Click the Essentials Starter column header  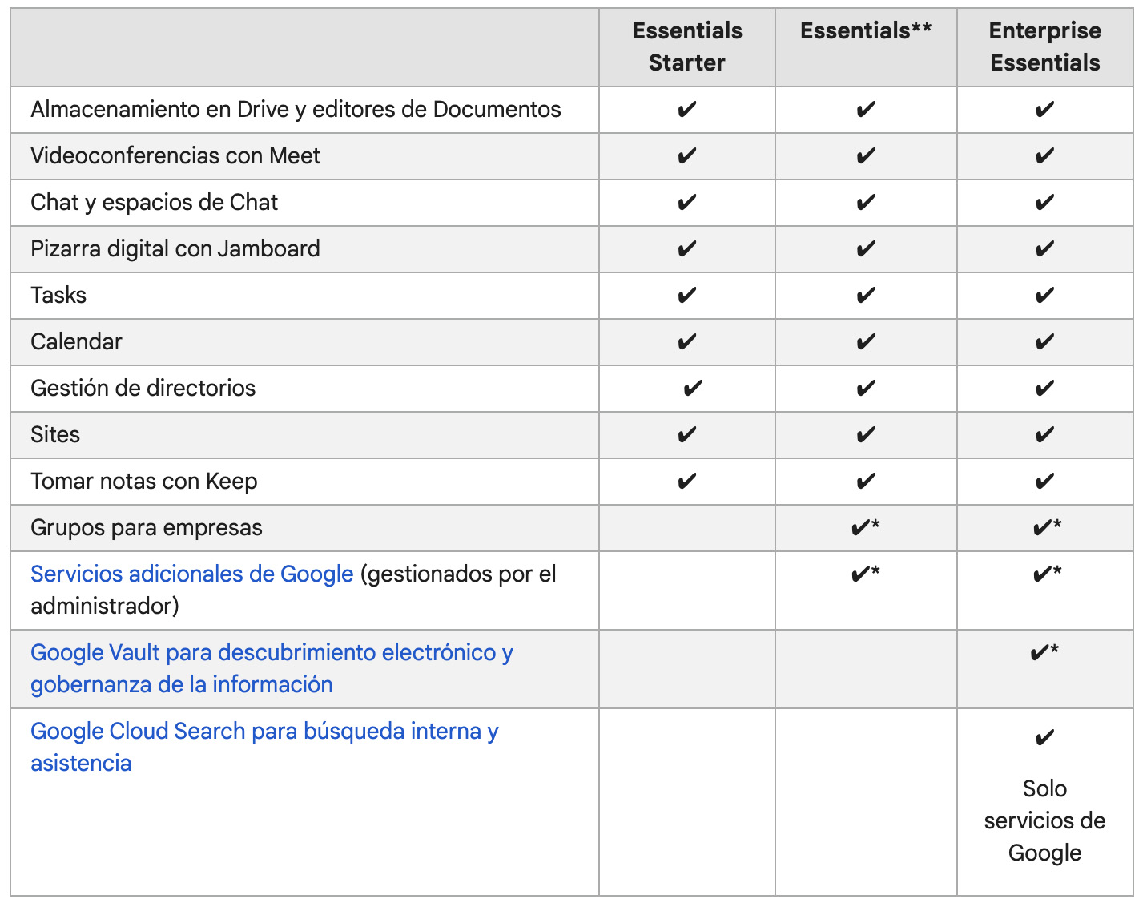[x=687, y=46]
